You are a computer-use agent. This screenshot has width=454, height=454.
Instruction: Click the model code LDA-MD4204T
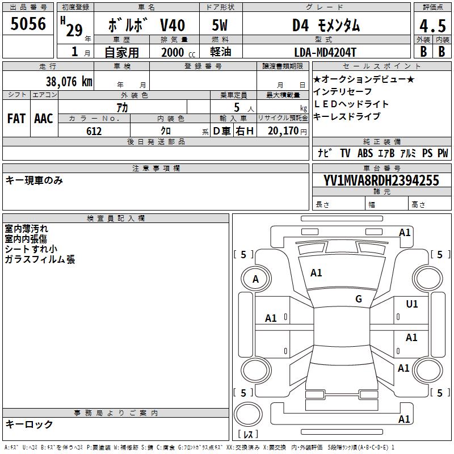[x=325, y=52]
